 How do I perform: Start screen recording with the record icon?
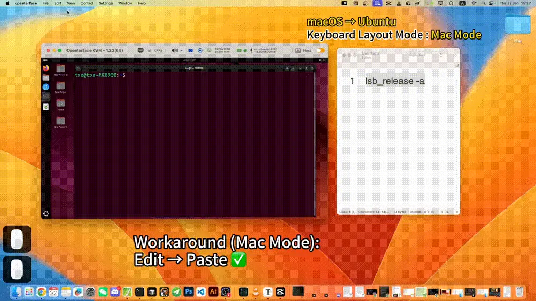click(x=200, y=50)
